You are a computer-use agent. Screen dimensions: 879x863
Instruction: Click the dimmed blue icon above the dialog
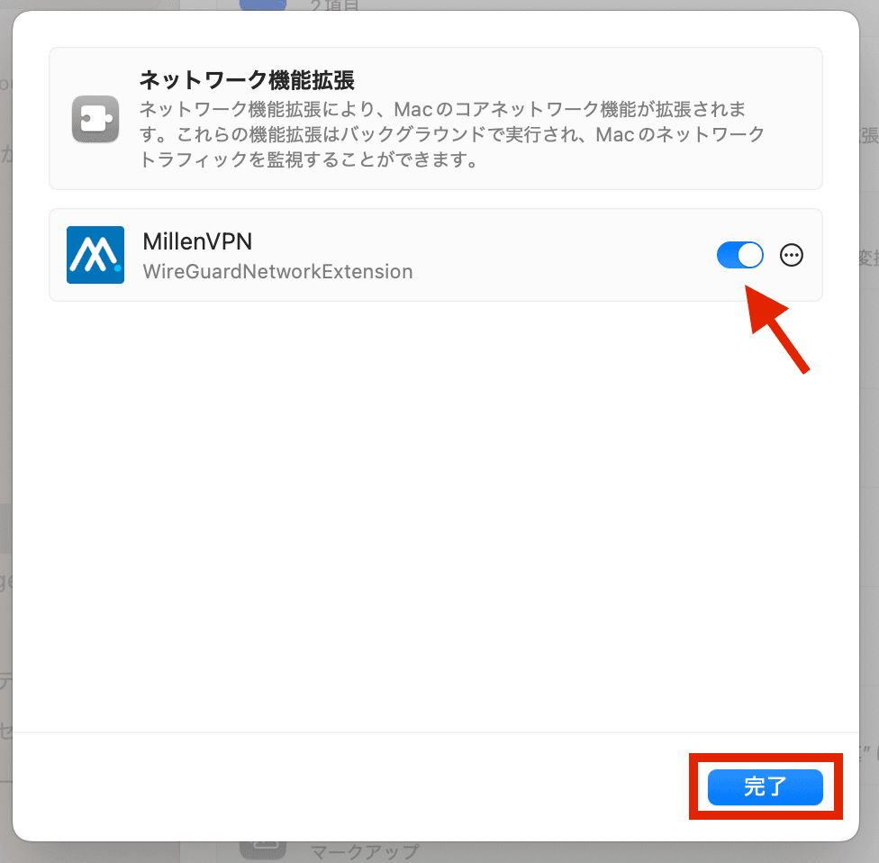(262, 5)
